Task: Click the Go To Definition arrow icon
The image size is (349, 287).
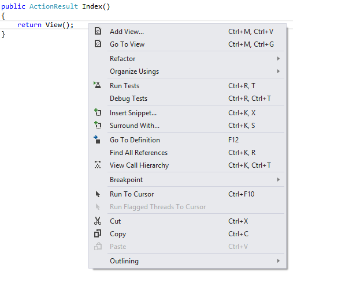Action: (97, 139)
